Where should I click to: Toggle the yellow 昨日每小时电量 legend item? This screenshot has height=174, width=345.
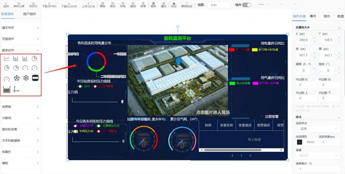[265, 50]
